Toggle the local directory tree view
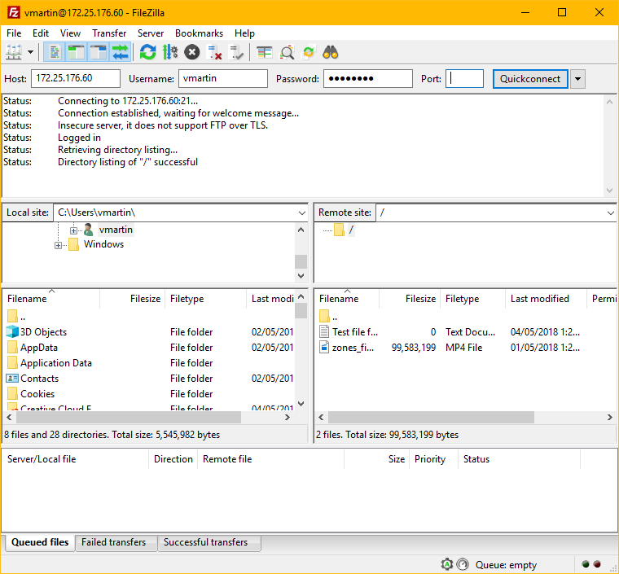 pos(77,52)
